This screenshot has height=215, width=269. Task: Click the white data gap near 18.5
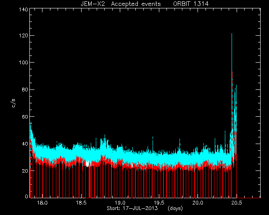coord(87,163)
